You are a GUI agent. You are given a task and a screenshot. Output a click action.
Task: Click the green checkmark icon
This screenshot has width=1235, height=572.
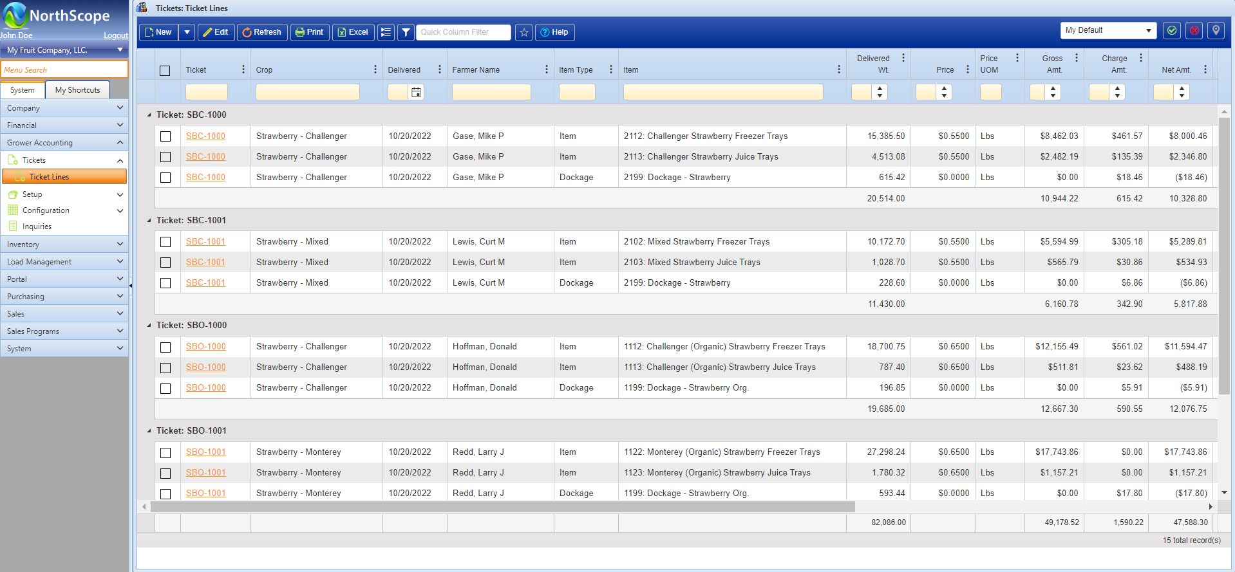pyautogui.click(x=1172, y=30)
